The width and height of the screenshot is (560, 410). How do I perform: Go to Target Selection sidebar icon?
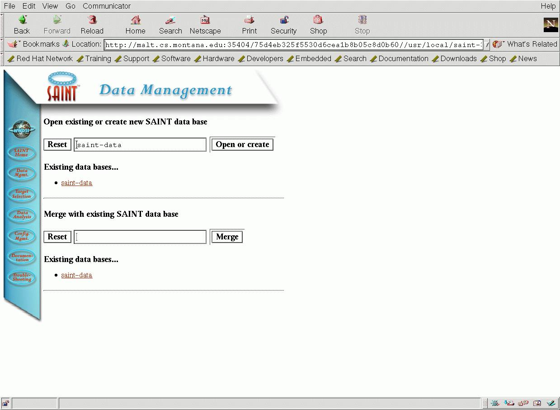point(21,194)
